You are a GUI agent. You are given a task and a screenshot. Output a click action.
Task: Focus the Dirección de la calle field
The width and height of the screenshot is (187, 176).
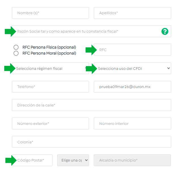pyautogui.click(x=92, y=105)
